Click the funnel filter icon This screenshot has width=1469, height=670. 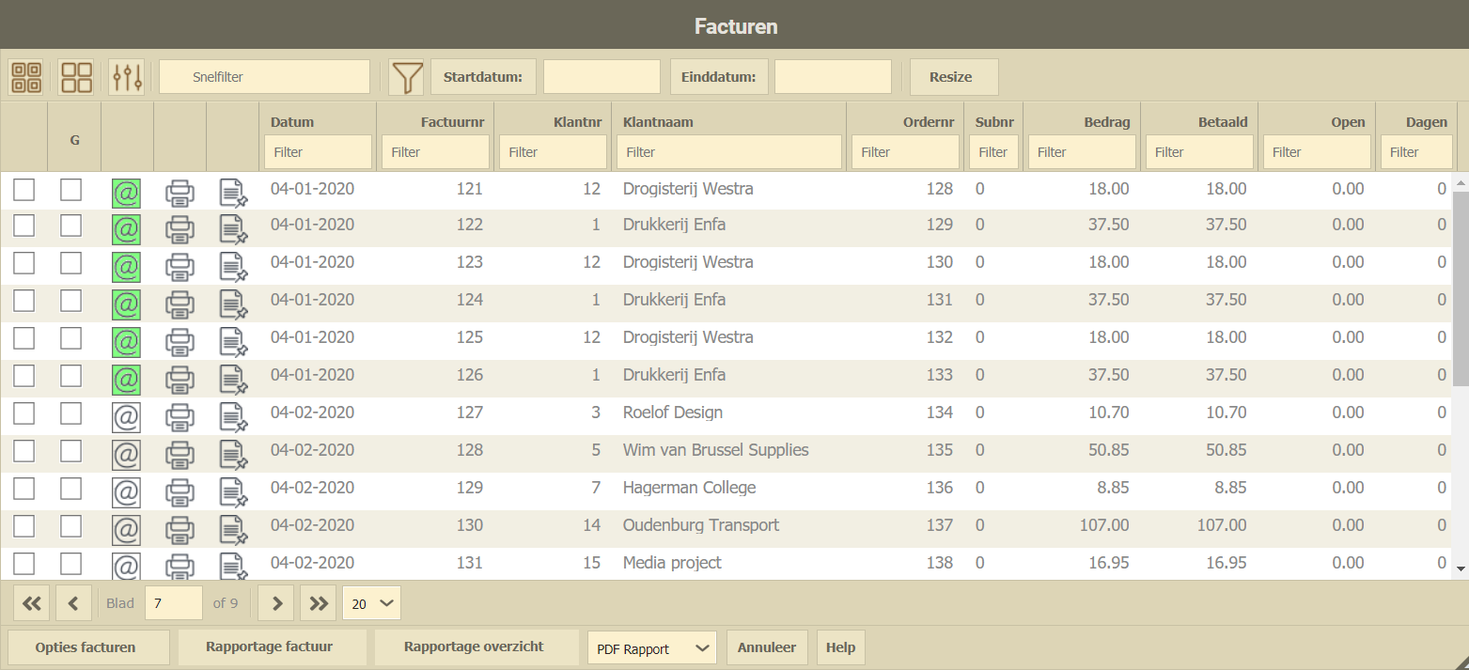(x=406, y=77)
